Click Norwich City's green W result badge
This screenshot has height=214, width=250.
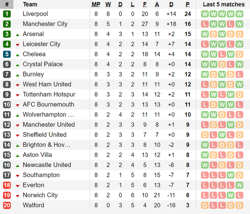231,195
